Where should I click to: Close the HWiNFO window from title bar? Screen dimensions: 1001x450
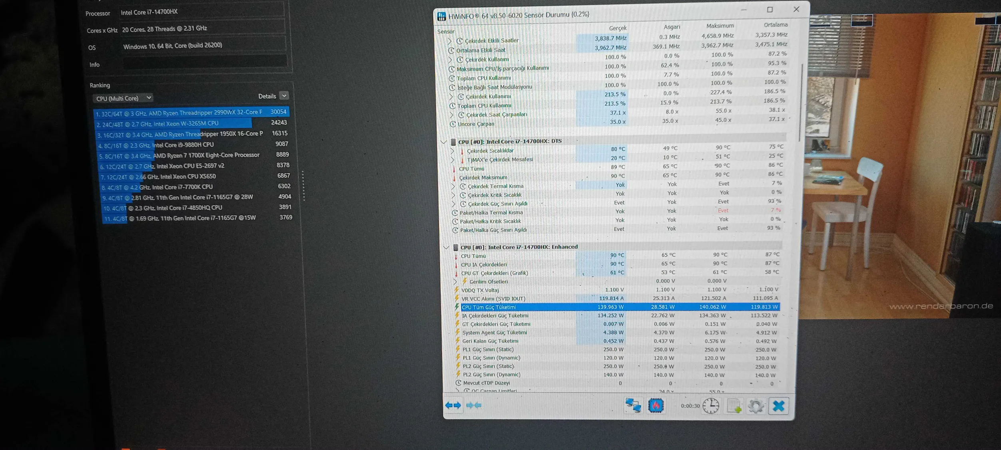click(796, 9)
